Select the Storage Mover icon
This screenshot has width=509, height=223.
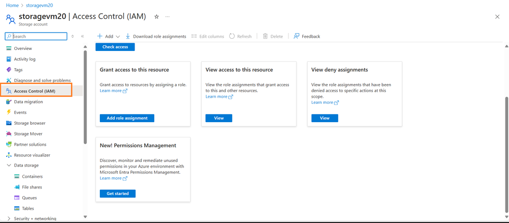(x=9, y=134)
